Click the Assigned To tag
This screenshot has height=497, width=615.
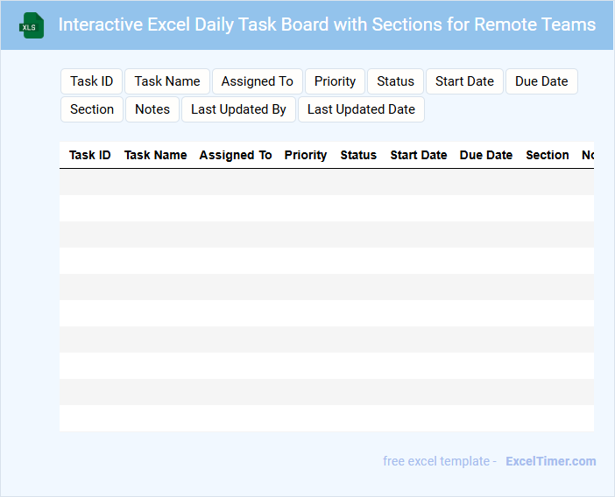tap(257, 81)
